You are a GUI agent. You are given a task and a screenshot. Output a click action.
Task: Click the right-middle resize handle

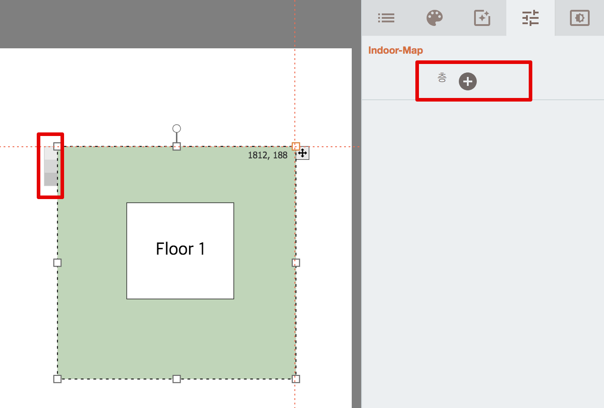(x=296, y=263)
